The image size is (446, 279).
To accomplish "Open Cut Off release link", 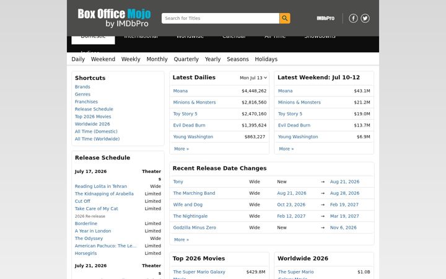I will (82, 201).
